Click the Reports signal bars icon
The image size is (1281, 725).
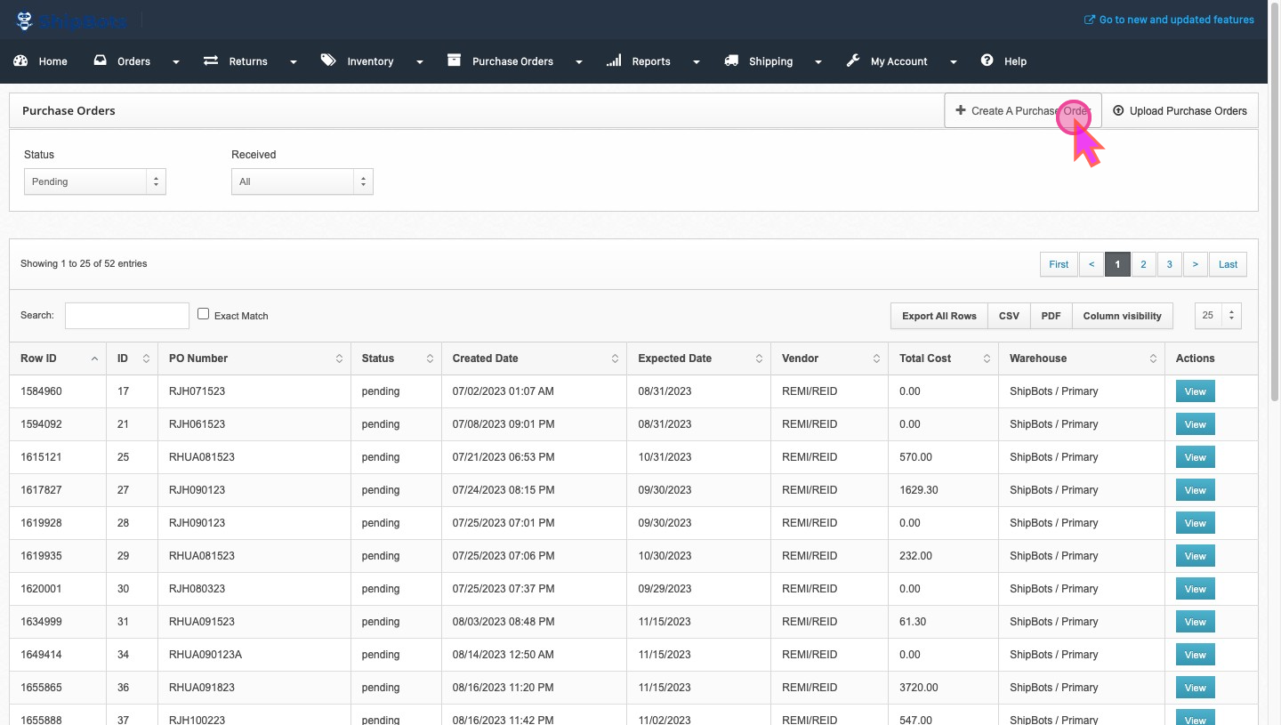click(614, 60)
